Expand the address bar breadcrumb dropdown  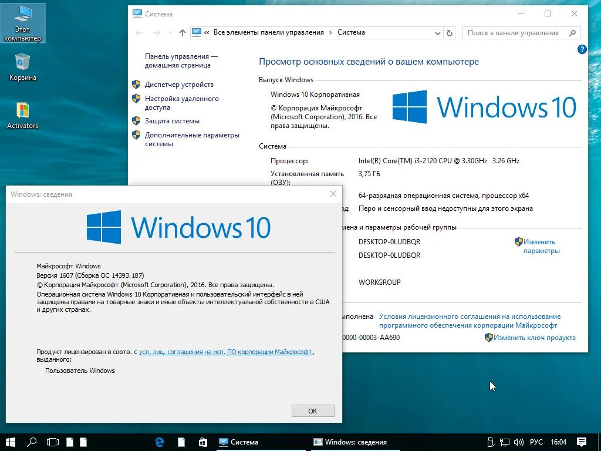[x=438, y=33]
